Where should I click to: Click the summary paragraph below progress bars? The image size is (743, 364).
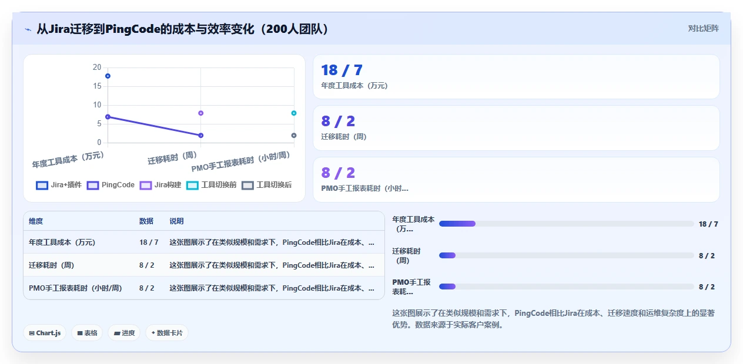[553, 319]
